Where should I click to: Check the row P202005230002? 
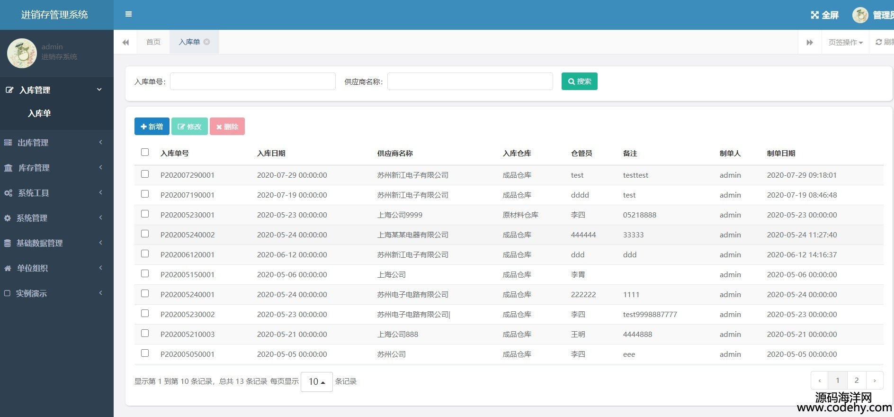[145, 313]
